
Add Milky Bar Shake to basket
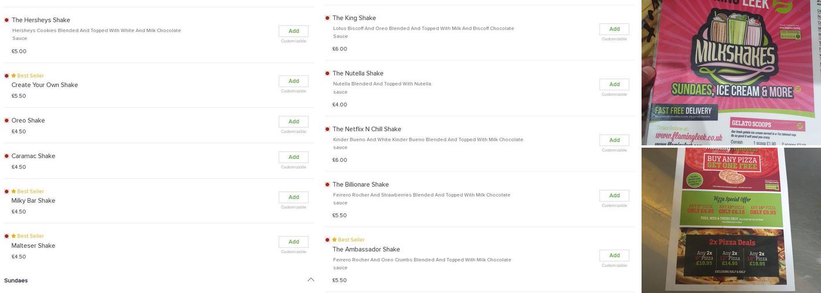coord(293,197)
